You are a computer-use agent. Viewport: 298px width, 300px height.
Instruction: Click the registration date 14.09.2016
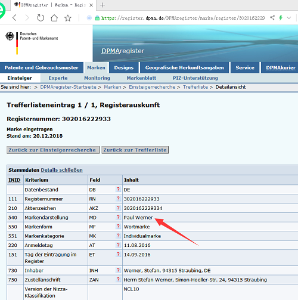(137, 255)
